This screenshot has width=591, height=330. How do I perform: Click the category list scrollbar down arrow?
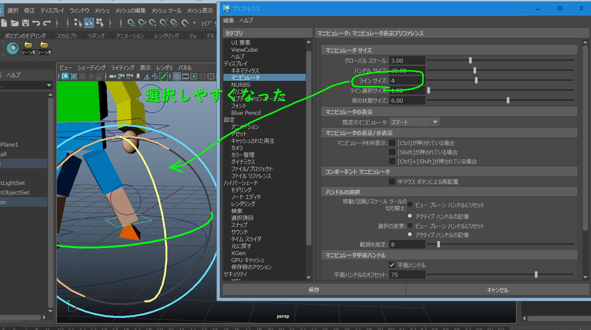pyautogui.click(x=309, y=278)
